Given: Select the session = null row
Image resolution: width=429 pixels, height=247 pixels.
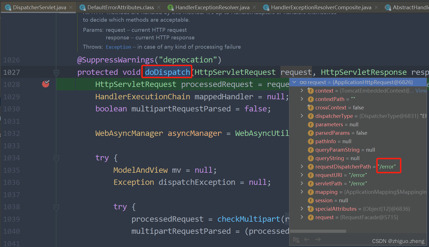Looking at the screenshot, I should pos(358,200).
